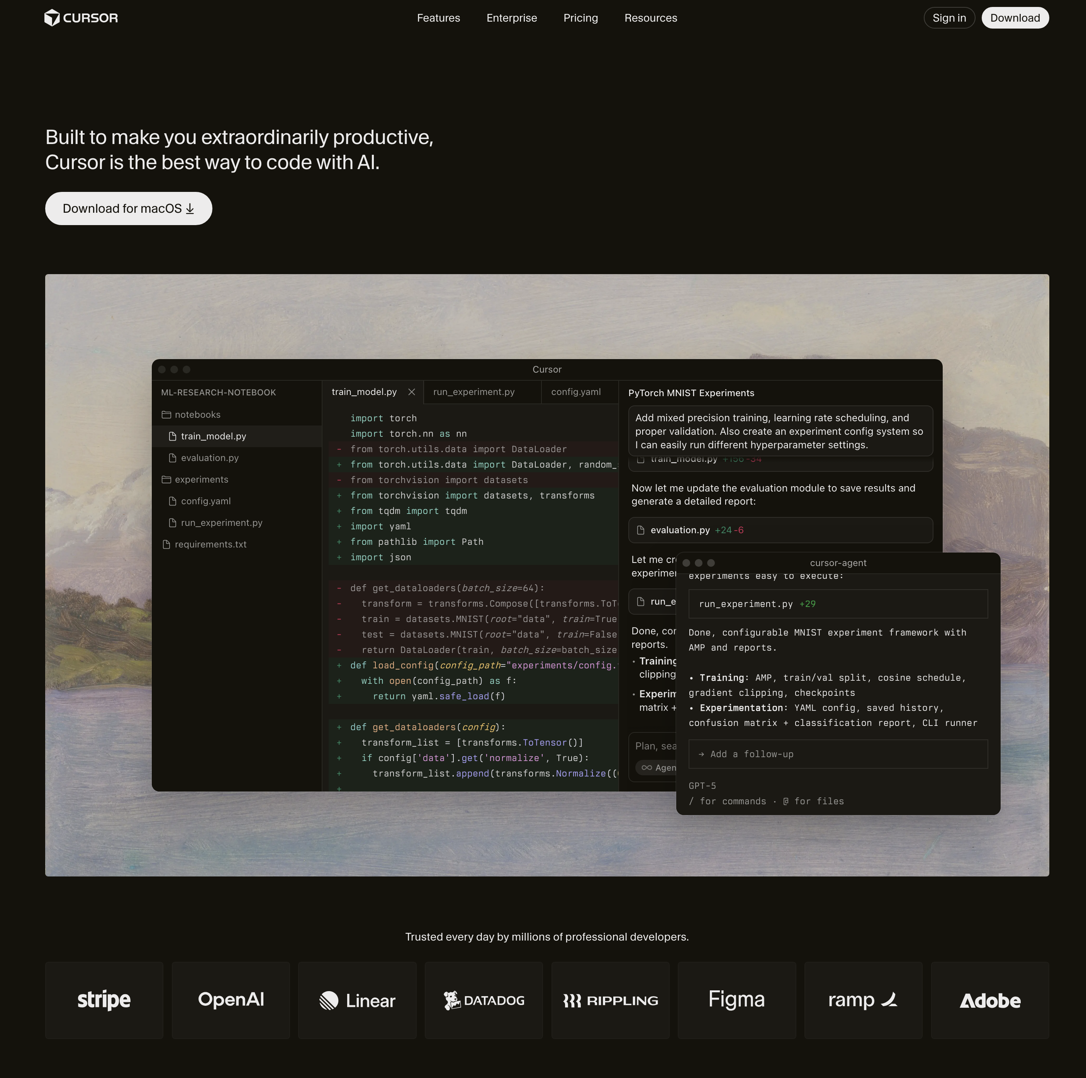Image resolution: width=1086 pixels, height=1078 pixels.
Task: Click the Adobe logo tile
Action: click(989, 1000)
